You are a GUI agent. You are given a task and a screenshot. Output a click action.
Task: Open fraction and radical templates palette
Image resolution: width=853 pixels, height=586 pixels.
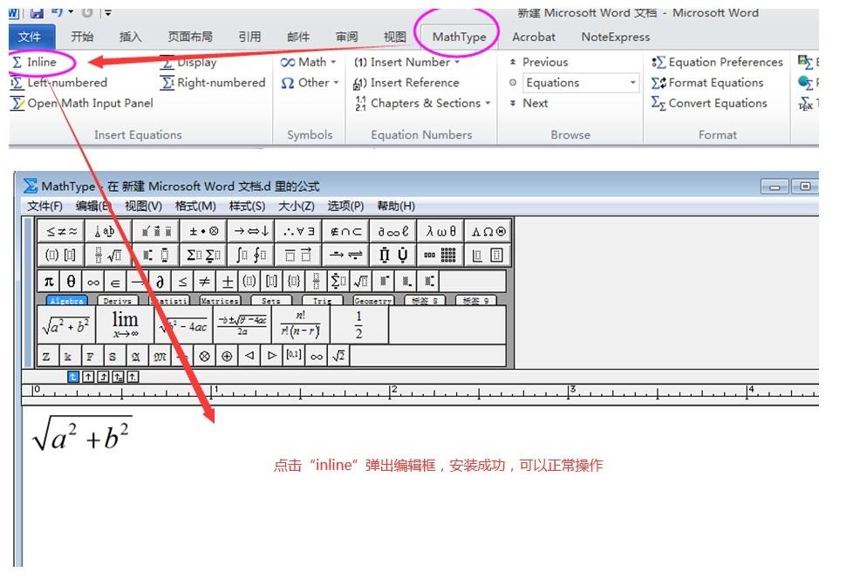[108, 255]
